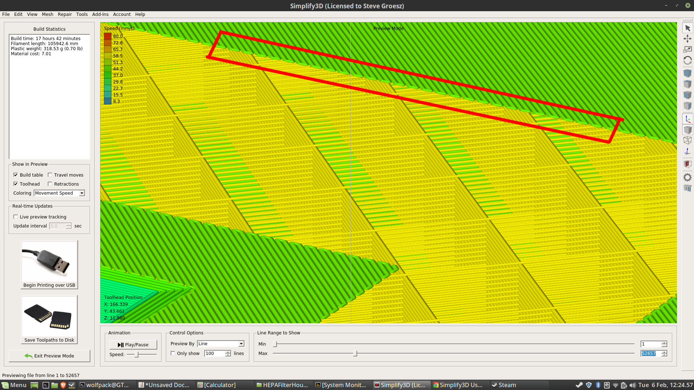Open the Repair menu
Viewport: 694px width, 390px height.
point(65,14)
